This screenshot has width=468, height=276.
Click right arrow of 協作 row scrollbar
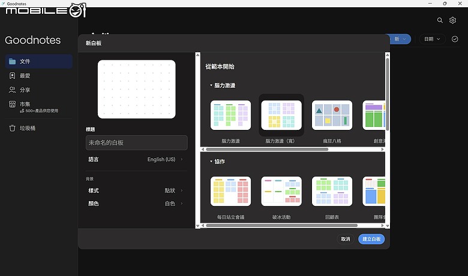(x=382, y=225)
